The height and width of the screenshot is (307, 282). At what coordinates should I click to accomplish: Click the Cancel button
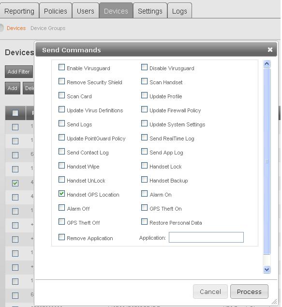pos(210,292)
